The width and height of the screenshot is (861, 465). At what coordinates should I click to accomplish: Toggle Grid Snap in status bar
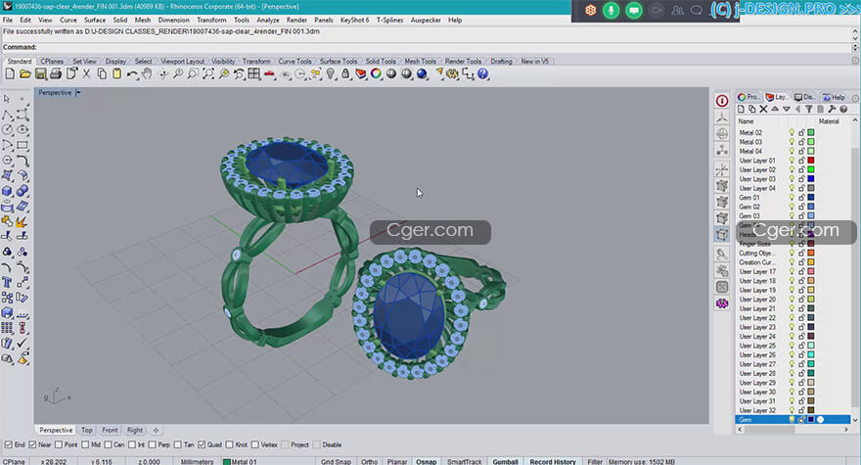(336, 462)
